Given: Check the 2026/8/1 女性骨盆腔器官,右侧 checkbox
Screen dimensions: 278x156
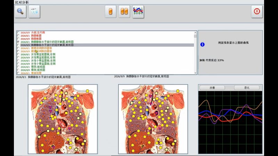Looking at the screenshot, I should (18, 54).
